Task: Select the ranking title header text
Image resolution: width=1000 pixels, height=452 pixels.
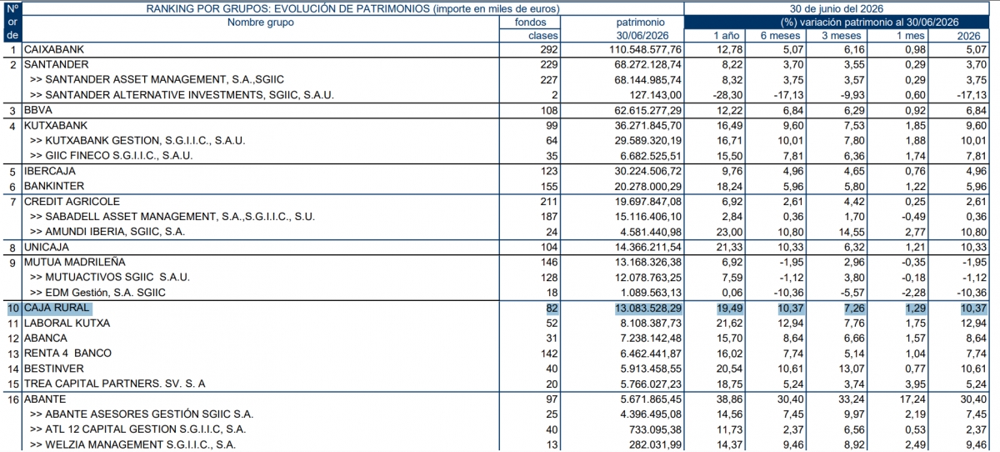Action: coord(352,8)
